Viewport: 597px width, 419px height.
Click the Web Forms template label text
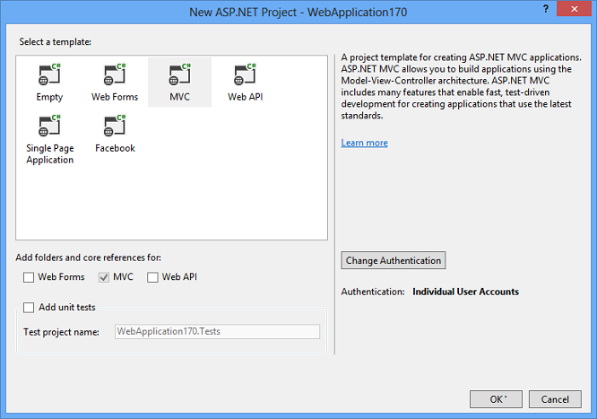coord(114,97)
